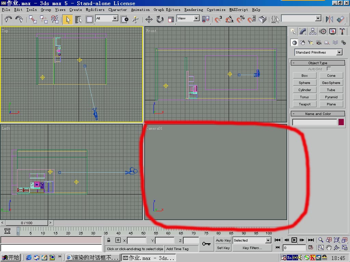The width and height of the screenshot is (350, 262).
Task: Toggle Auto Key animation mode
Action: tap(223, 240)
